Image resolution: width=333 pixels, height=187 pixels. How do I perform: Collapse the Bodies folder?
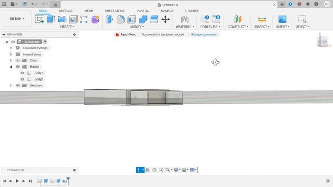coord(11,67)
